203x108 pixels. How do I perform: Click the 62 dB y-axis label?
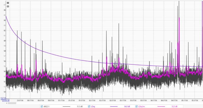[5, 30]
